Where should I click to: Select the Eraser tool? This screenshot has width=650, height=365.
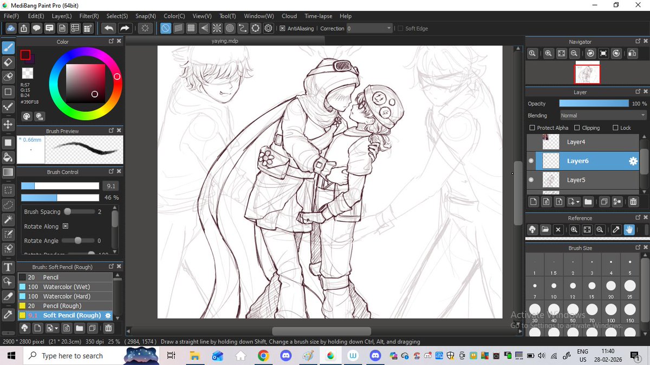click(8, 62)
